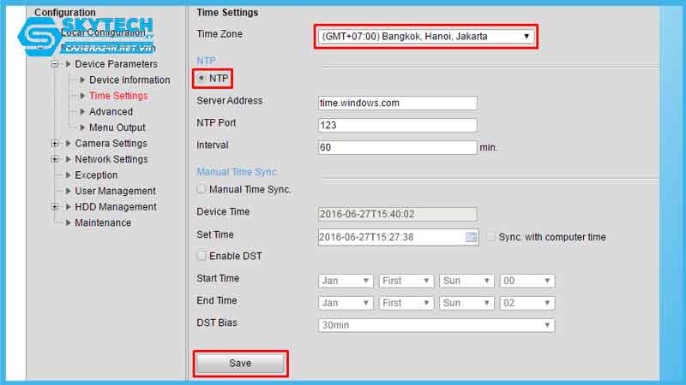Open the Time Zone dropdown
The width and height of the screenshot is (686, 385).
pyautogui.click(x=426, y=37)
